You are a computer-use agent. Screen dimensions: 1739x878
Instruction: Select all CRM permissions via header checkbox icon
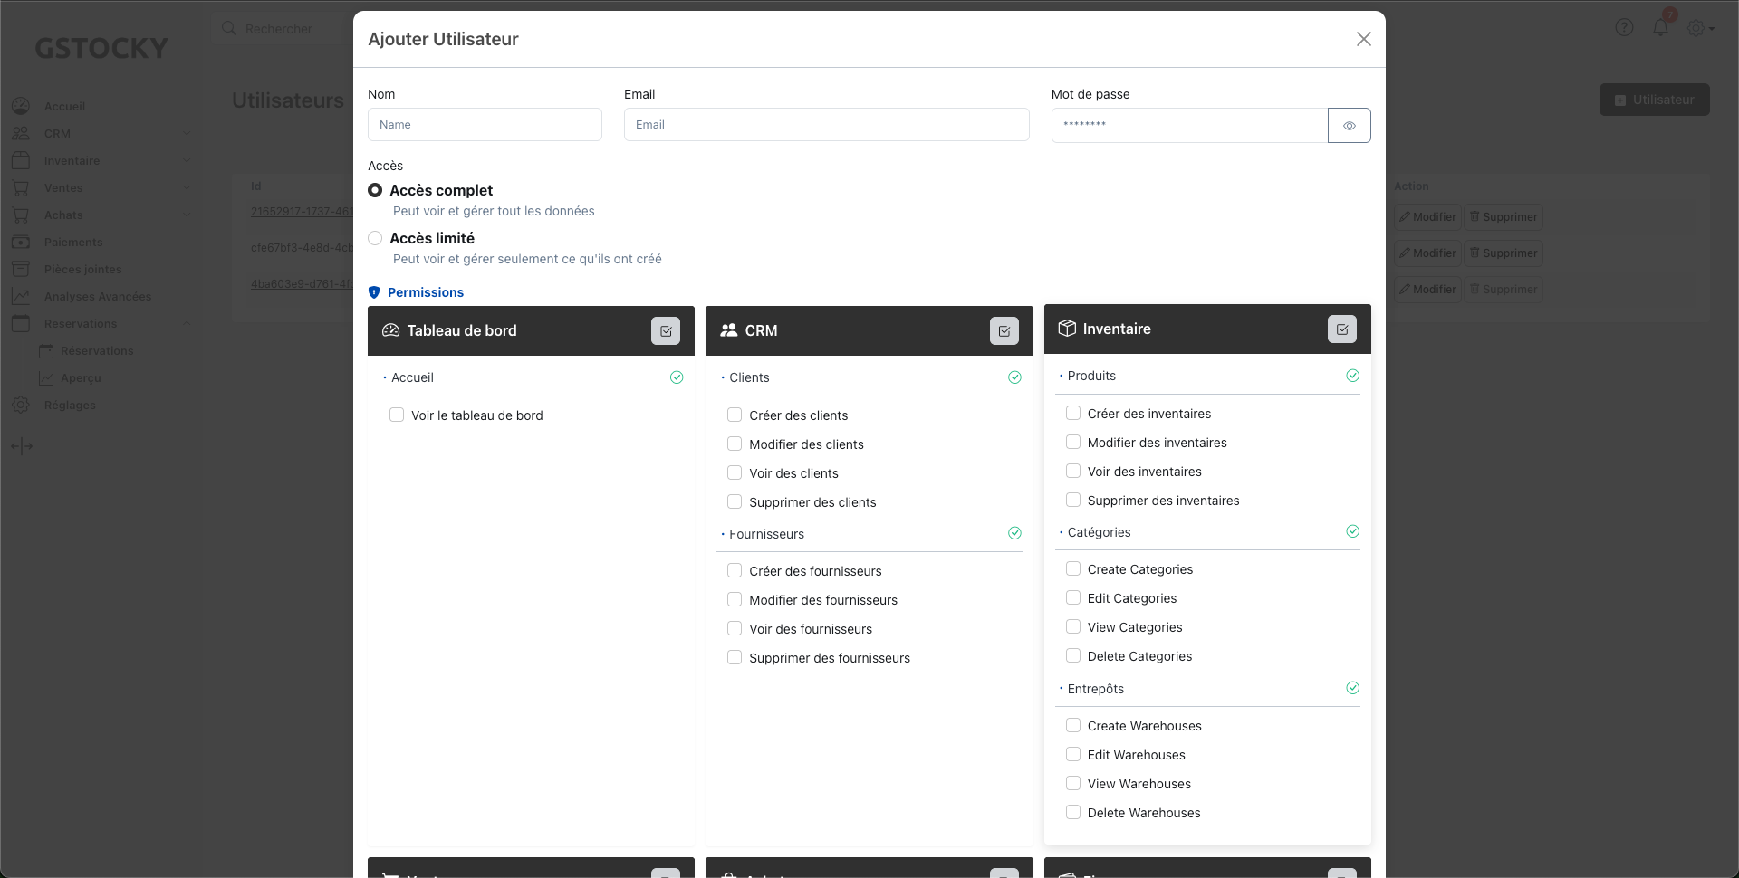(x=1004, y=330)
